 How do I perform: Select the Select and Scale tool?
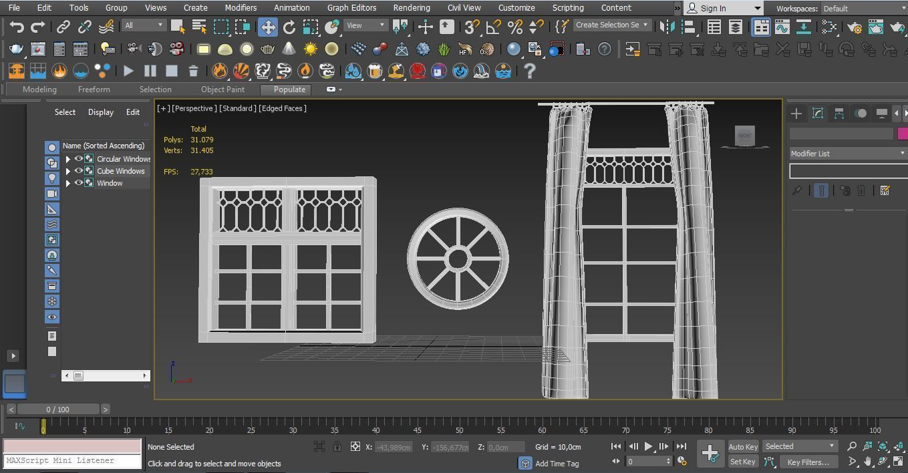[311, 27]
